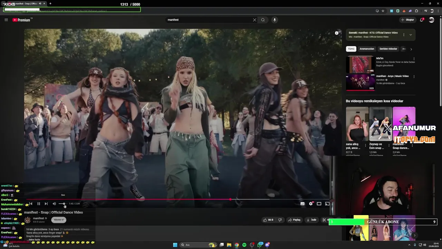The width and height of the screenshot is (442, 249).
Task: Go to YouTube Premium home logo
Action: [22, 20]
